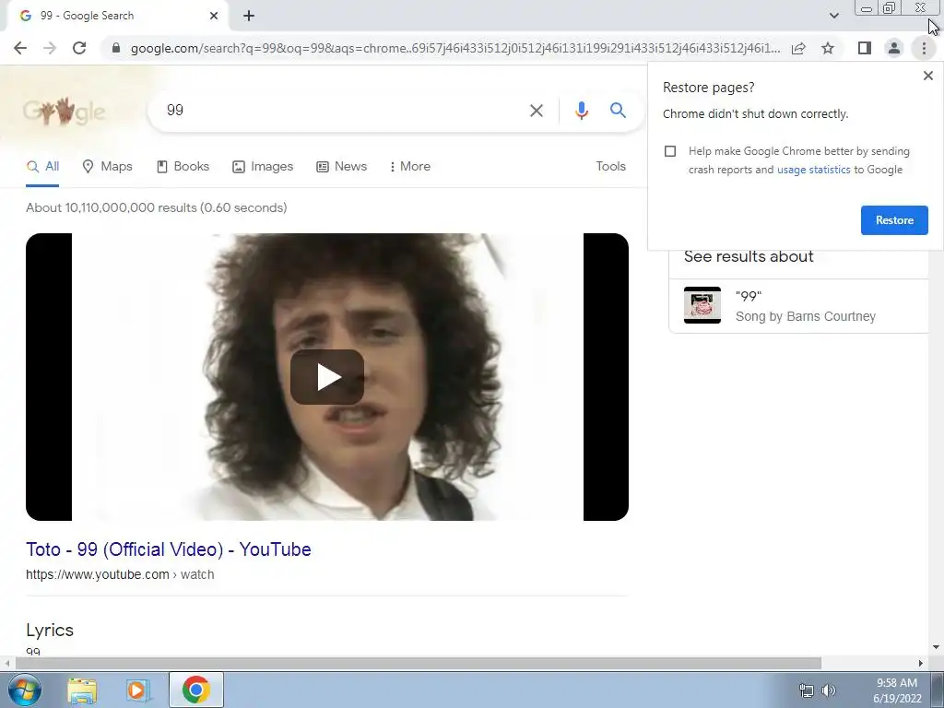
Task: Reload the page with the refresh icon
Action: [x=79, y=48]
